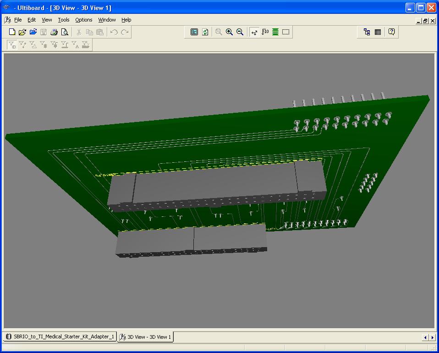Open Print Preview from the toolbar
The height and width of the screenshot is (353, 439).
[x=65, y=32]
